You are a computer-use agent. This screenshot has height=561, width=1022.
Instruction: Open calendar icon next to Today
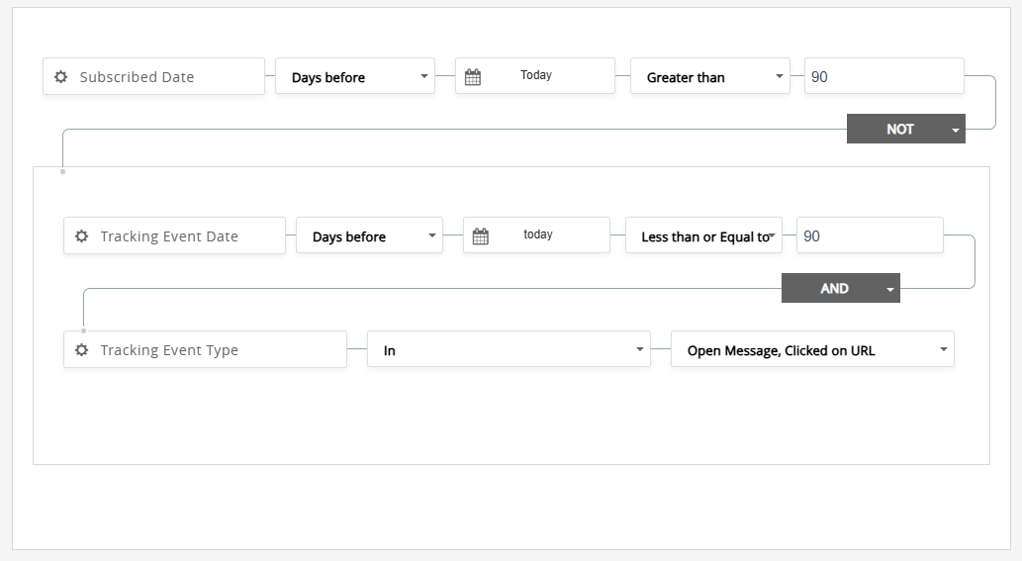click(x=473, y=77)
